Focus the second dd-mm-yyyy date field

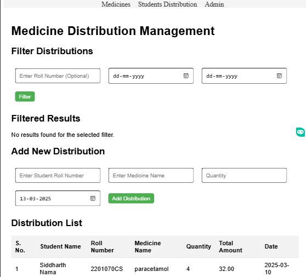[x=244, y=76]
